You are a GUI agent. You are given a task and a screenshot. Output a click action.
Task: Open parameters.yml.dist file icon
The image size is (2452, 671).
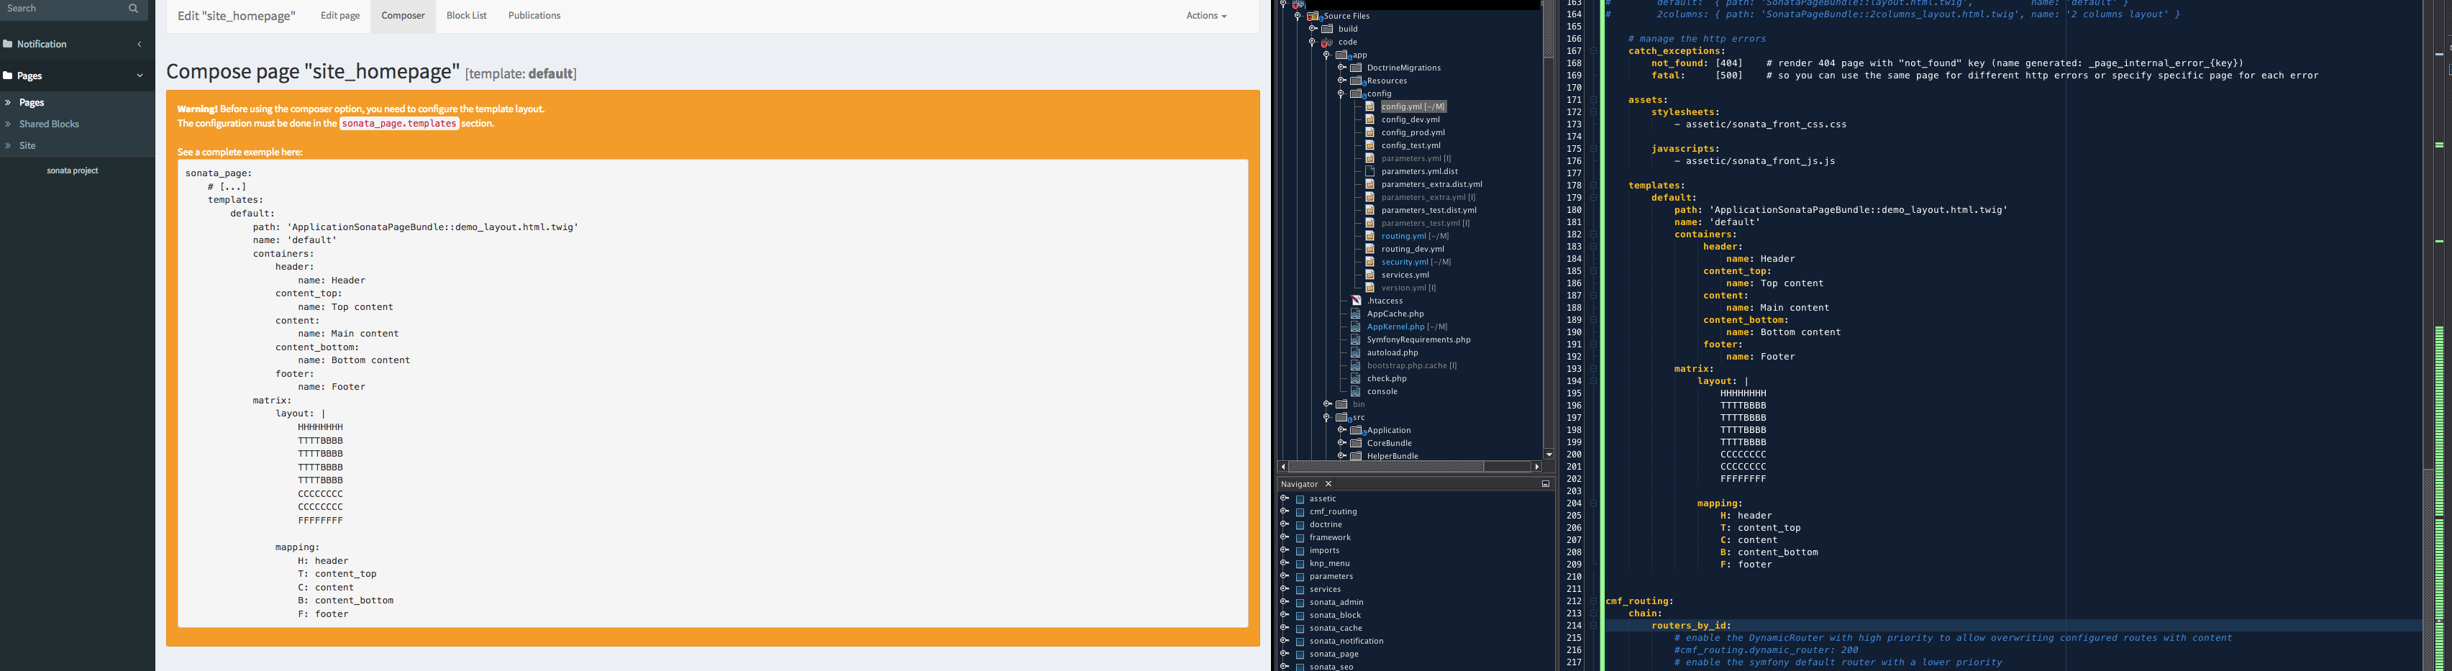coord(1371,171)
